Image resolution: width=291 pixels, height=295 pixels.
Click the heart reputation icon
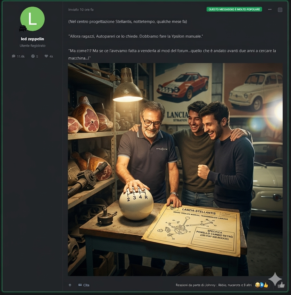point(46,56)
